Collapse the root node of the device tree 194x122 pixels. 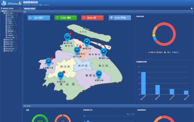pyautogui.click(x=2, y=11)
